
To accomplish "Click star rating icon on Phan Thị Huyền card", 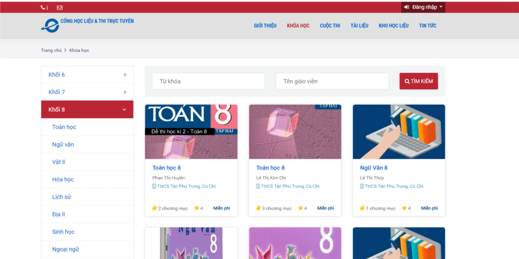I will click(197, 208).
